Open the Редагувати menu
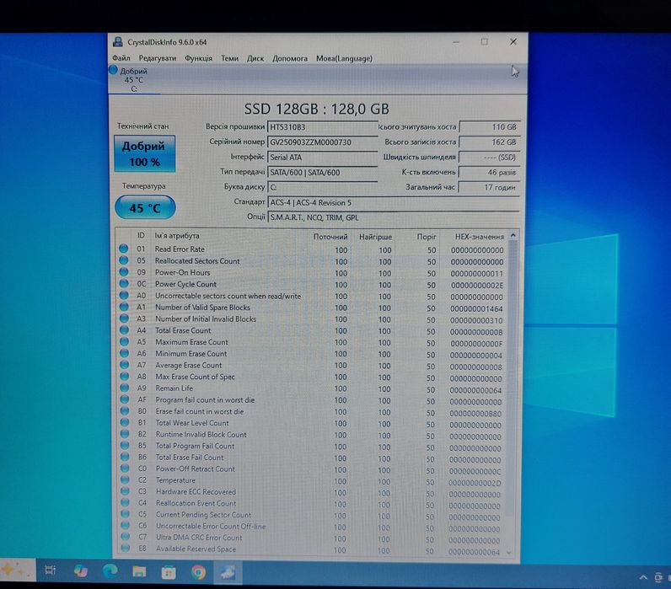The height and width of the screenshot is (589, 671). [157, 58]
